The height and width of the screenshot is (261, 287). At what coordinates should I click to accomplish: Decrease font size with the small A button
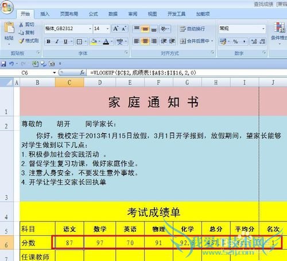(124, 29)
